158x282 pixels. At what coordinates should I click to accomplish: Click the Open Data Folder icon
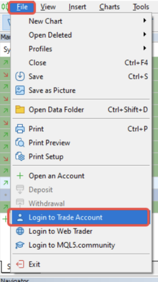[20, 110]
